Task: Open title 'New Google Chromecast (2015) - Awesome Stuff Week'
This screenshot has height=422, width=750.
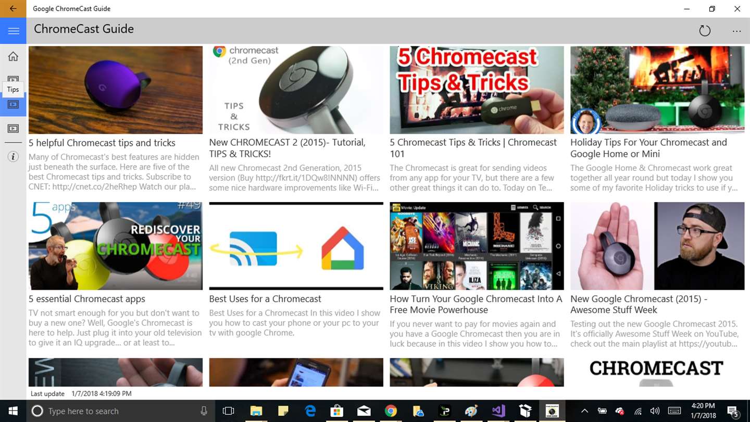Action: click(x=639, y=304)
